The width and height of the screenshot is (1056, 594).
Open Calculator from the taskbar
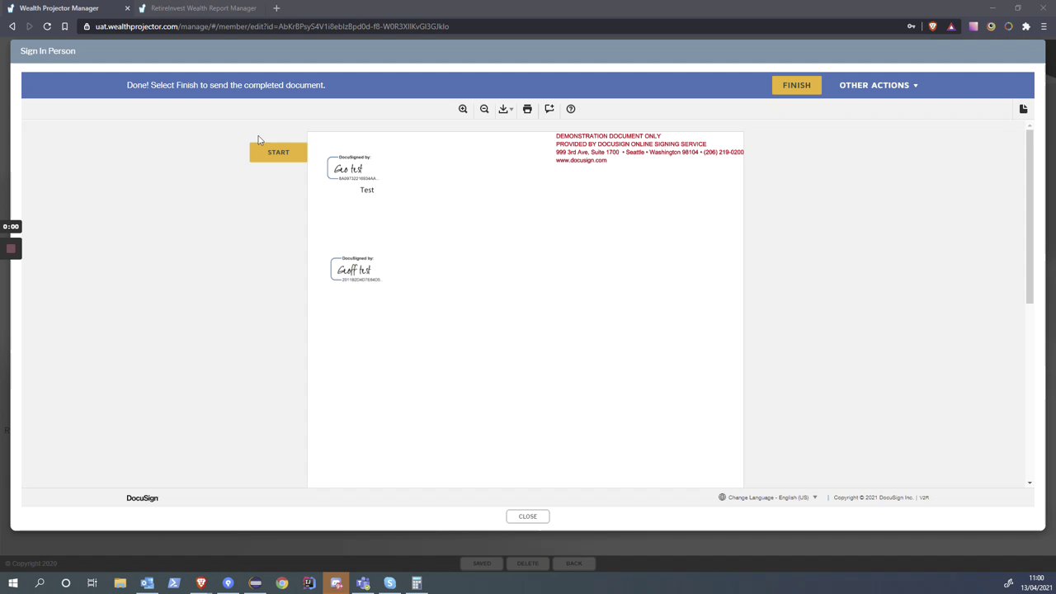417,583
